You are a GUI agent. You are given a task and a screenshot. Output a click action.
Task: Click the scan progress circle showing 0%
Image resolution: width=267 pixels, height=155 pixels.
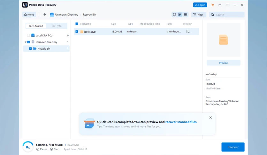click(x=28, y=147)
